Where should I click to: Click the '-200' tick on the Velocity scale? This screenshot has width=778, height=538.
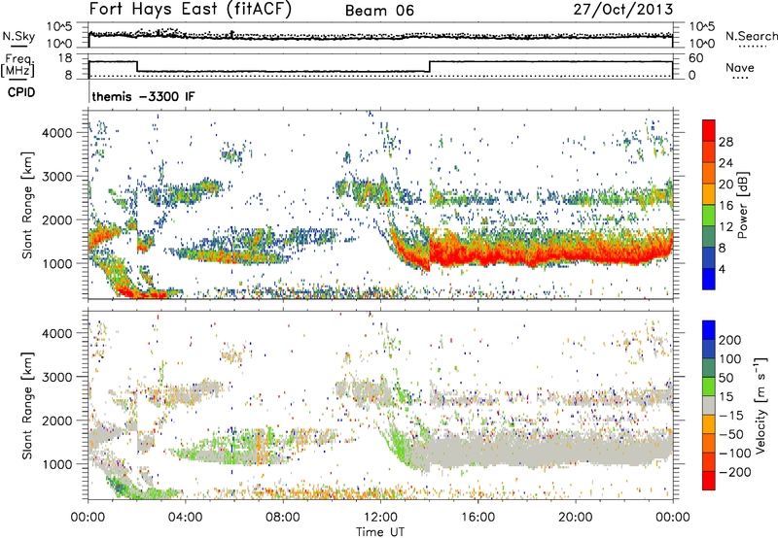click(735, 472)
